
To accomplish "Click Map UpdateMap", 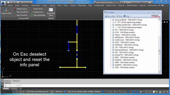I will click(x=38, y=15).
